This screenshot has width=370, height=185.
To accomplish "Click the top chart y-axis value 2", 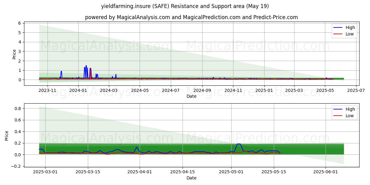I will click(19, 61).
